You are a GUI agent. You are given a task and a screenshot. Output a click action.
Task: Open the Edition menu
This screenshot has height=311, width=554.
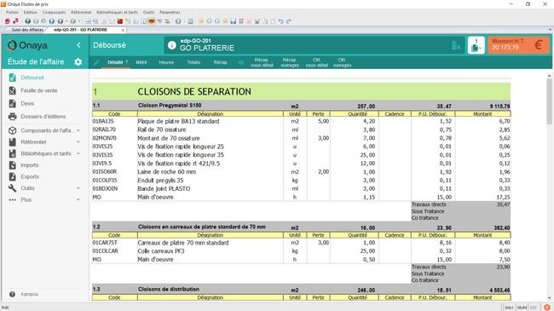(x=31, y=12)
